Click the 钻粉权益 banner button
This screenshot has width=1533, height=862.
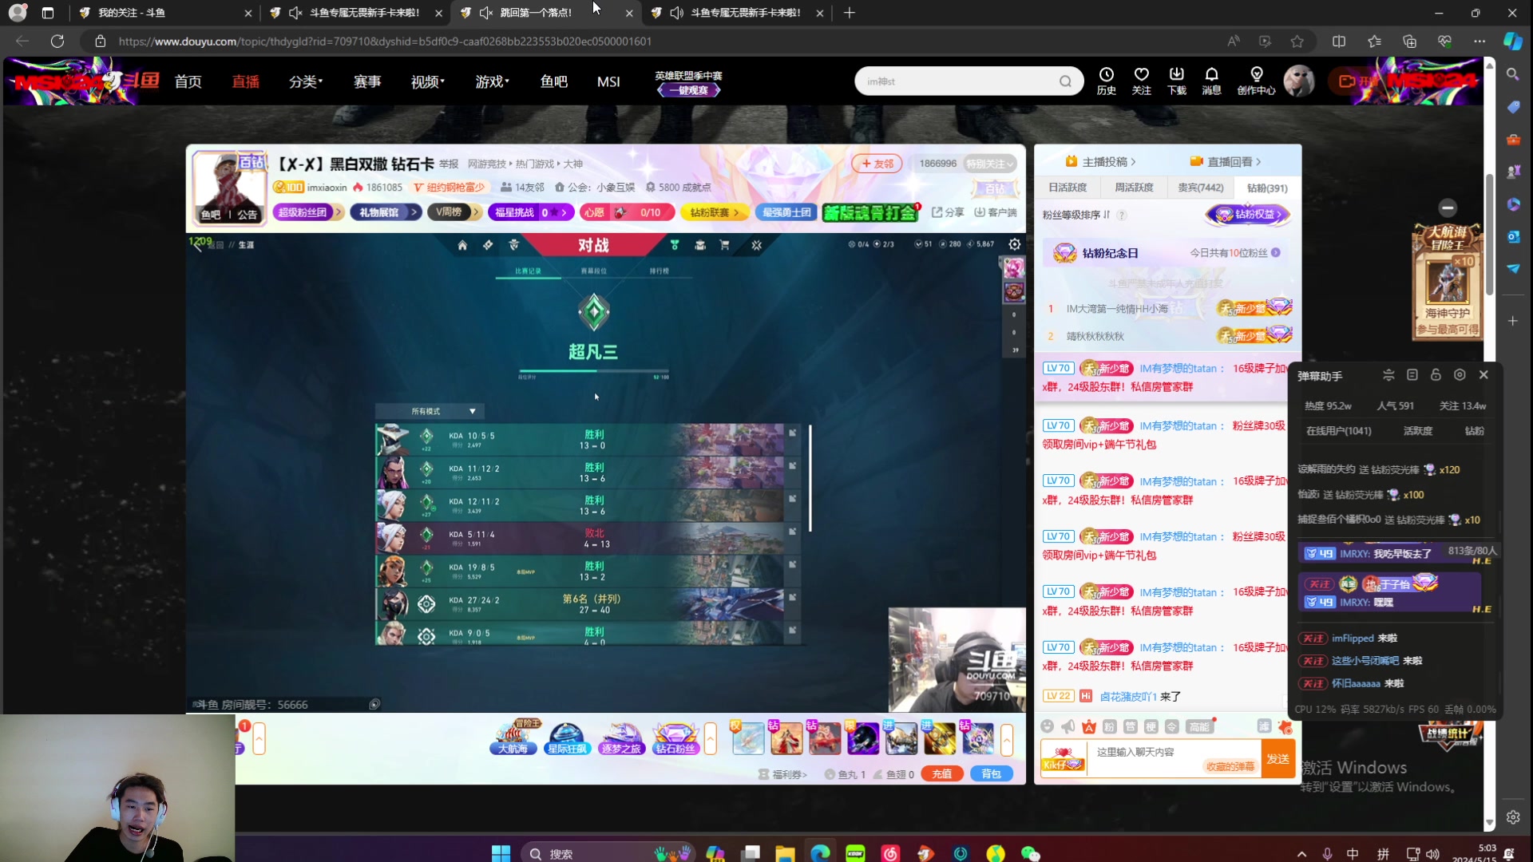pos(1248,214)
